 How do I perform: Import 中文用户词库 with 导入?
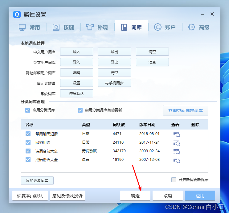pos(76,52)
